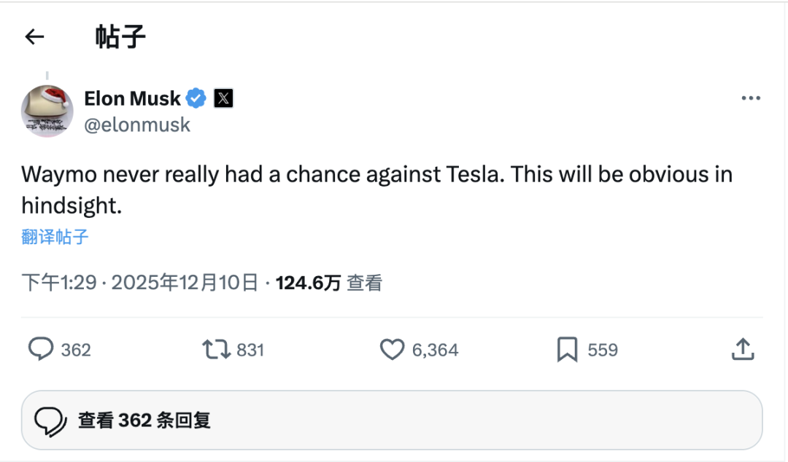Open Elon Musk's profile avatar
788x462 pixels.
pyautogui.click(x=47, y=110)
